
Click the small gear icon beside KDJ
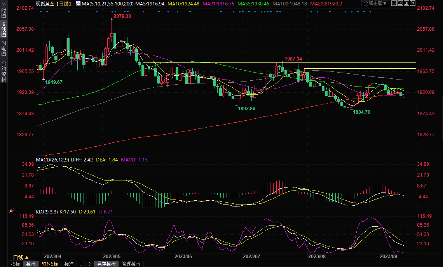(11, 212)
